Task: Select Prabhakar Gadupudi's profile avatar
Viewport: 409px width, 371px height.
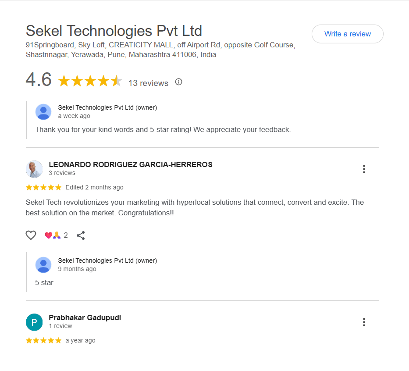Action: pos(34,322)
